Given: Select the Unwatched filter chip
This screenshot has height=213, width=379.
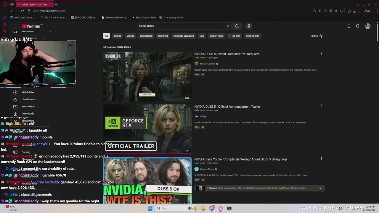Looking at the screenshot, I should click(x=146, y=36).
